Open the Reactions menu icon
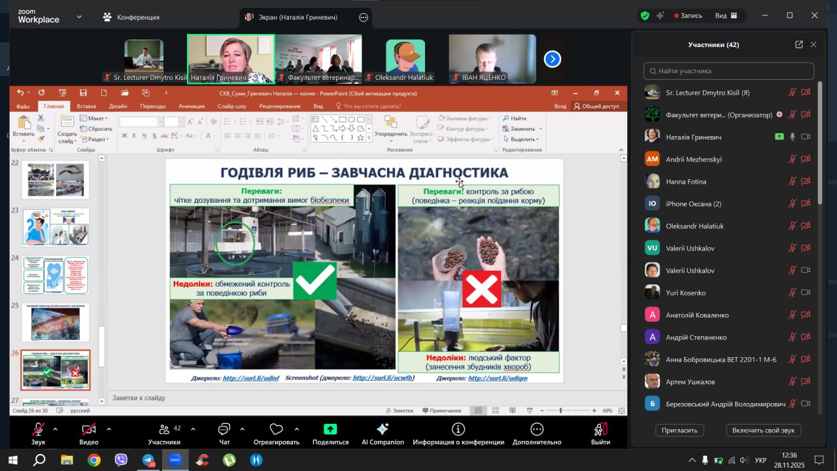This screenshot has height=471, width=837. click(x=276, y=429)
